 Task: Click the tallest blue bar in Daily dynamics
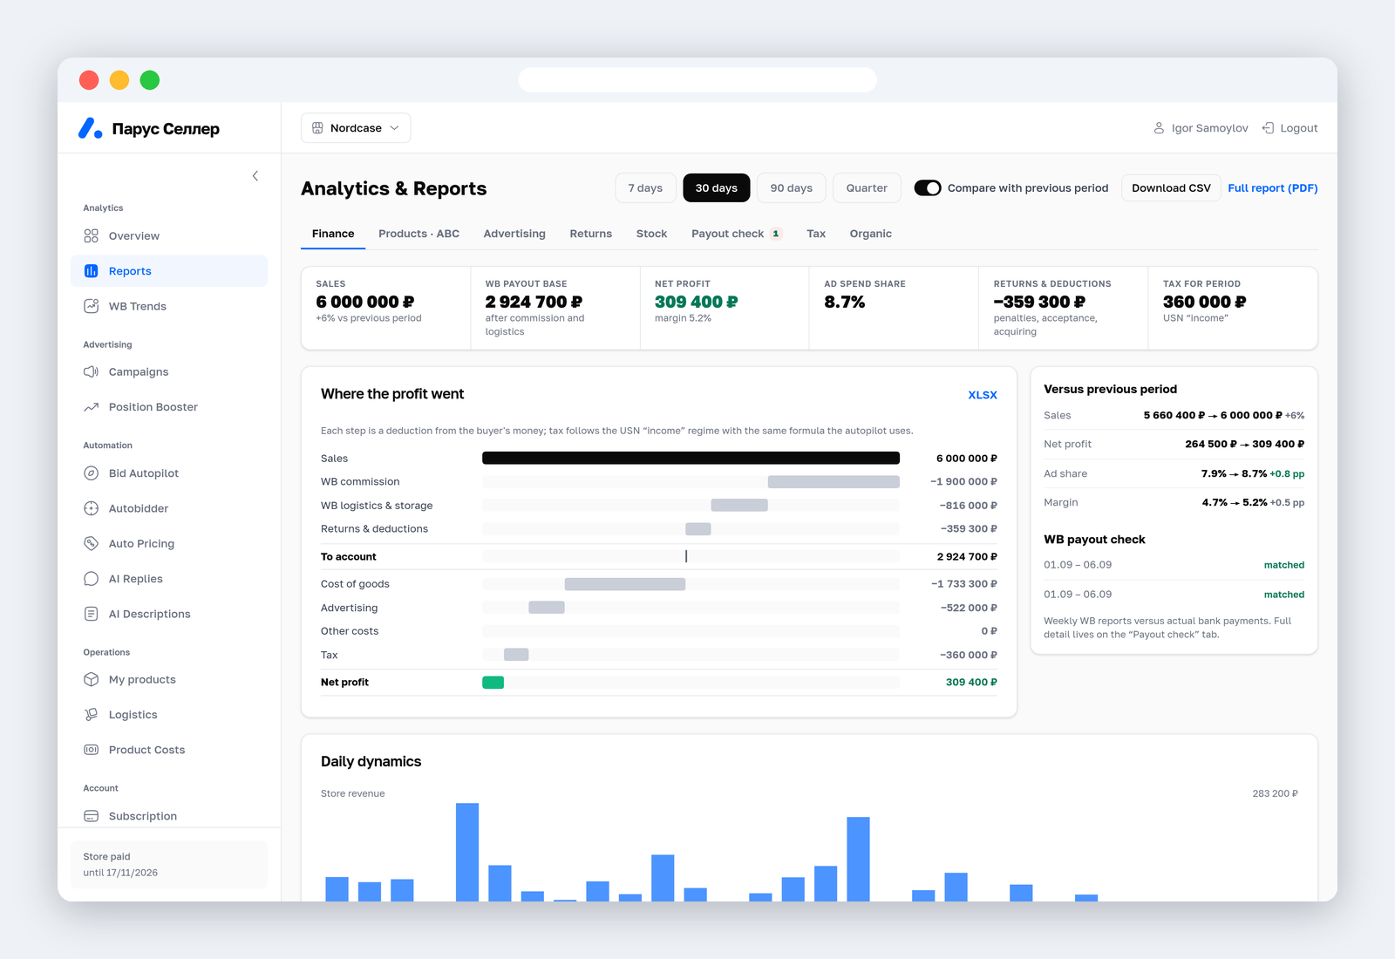coord(467,852)
